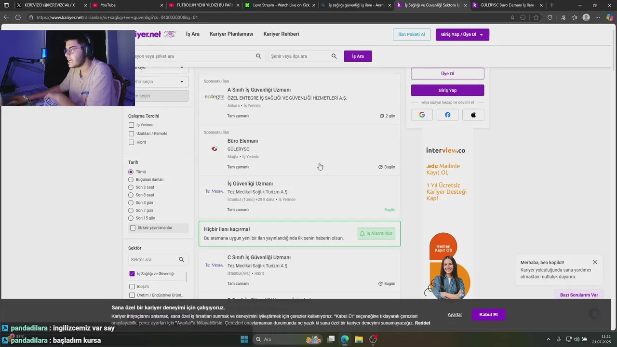Continue with Facebook sign-in
617x347 pixels.
[448, 115]
